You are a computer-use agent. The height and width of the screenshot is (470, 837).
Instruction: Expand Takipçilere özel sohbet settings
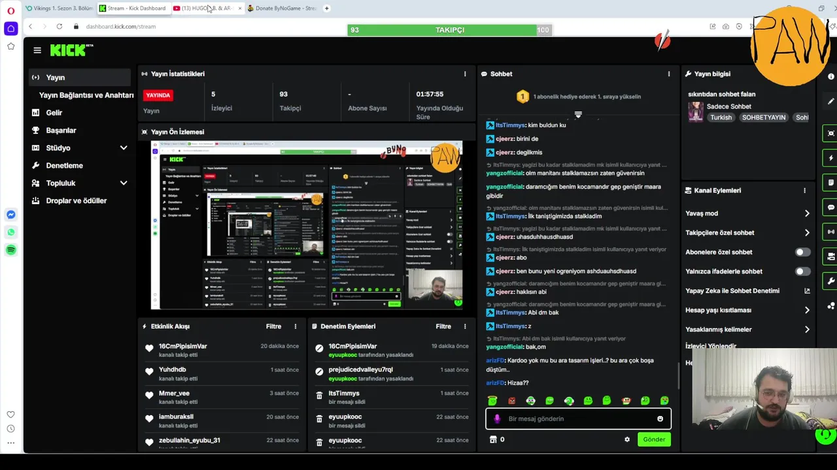748,232
